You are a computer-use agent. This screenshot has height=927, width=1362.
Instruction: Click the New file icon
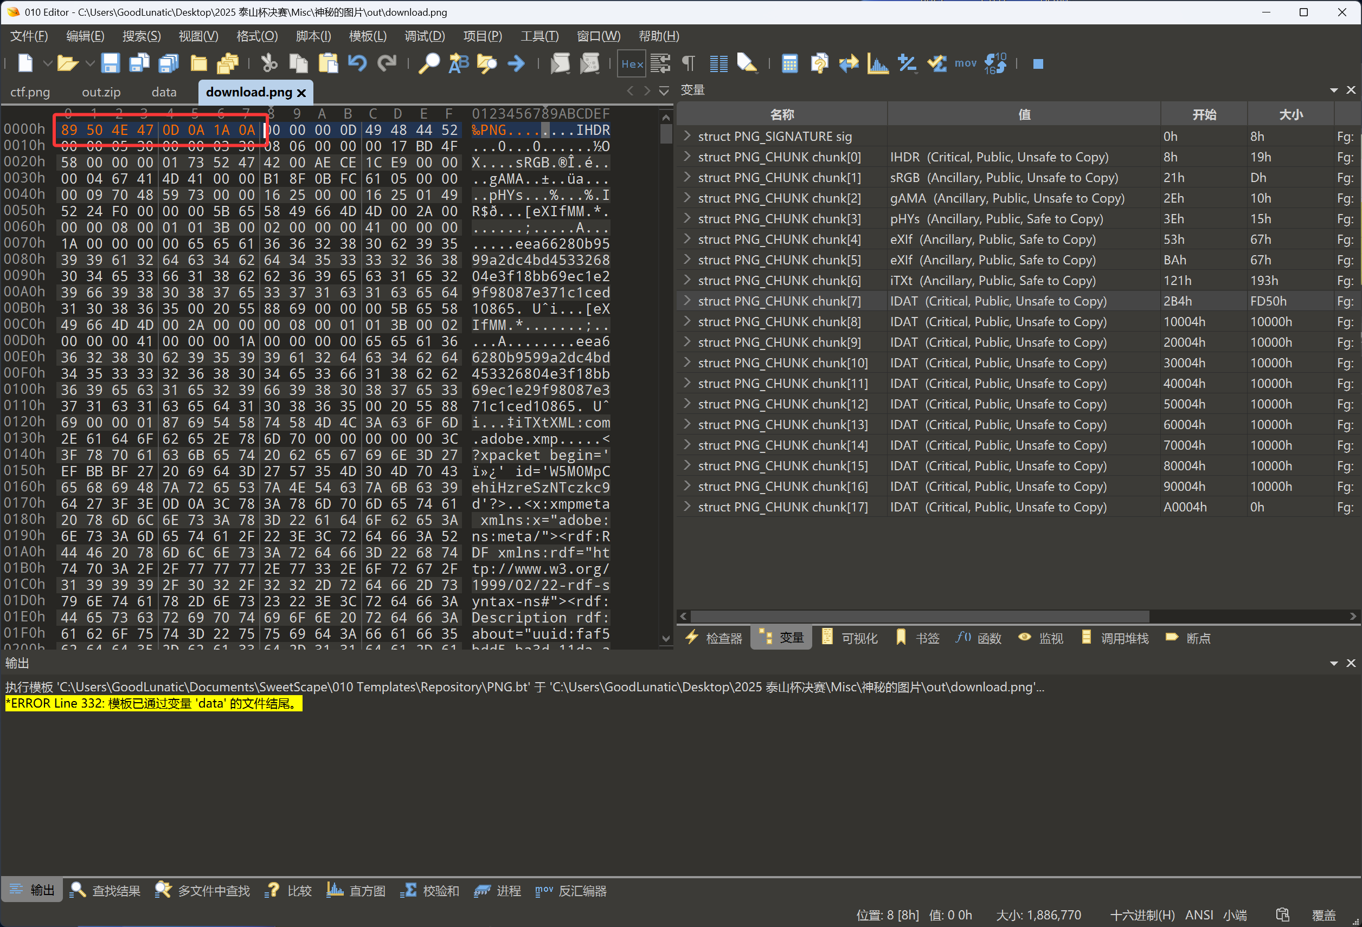25,63
